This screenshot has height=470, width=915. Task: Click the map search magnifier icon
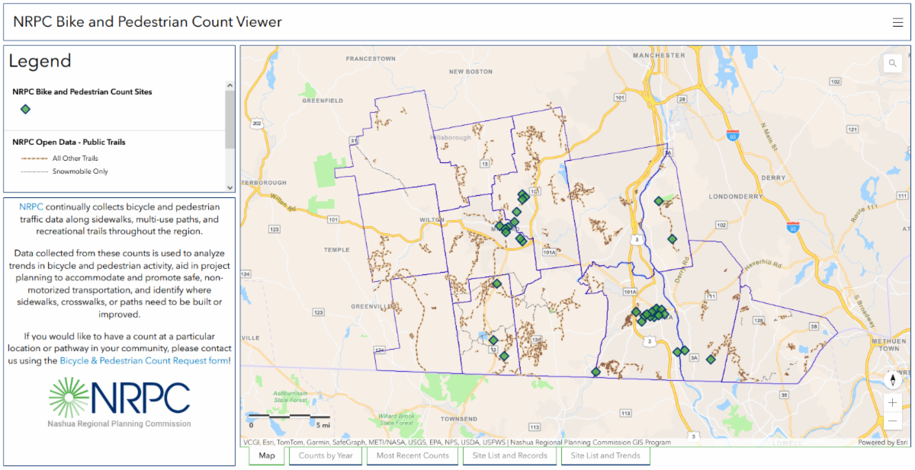(891, 64)
